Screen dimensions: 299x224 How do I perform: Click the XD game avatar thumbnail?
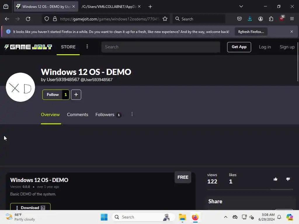(x=20, y=87)
